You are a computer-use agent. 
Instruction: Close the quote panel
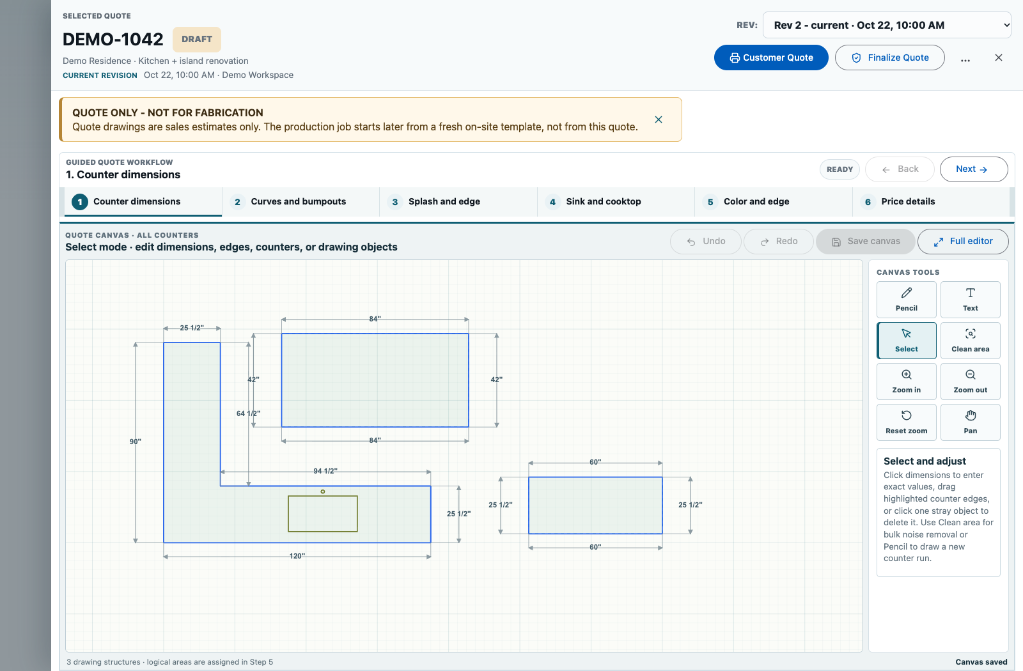pyautogui.click(x=999, y=58)
